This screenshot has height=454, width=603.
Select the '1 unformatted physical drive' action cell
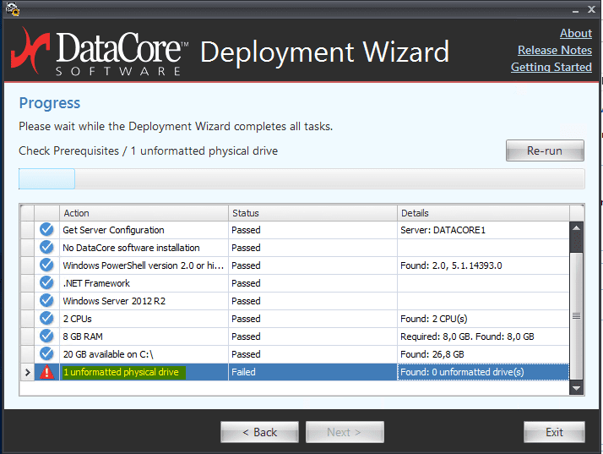tap(144, 372)
